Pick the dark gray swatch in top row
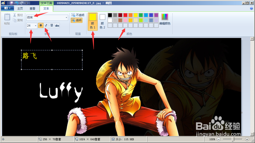Image resolution: width=255 pixels, height=143 pixels. tap(115, 15)
